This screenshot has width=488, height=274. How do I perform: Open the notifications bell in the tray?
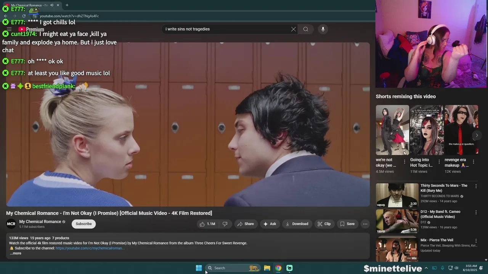click(481, 268)
